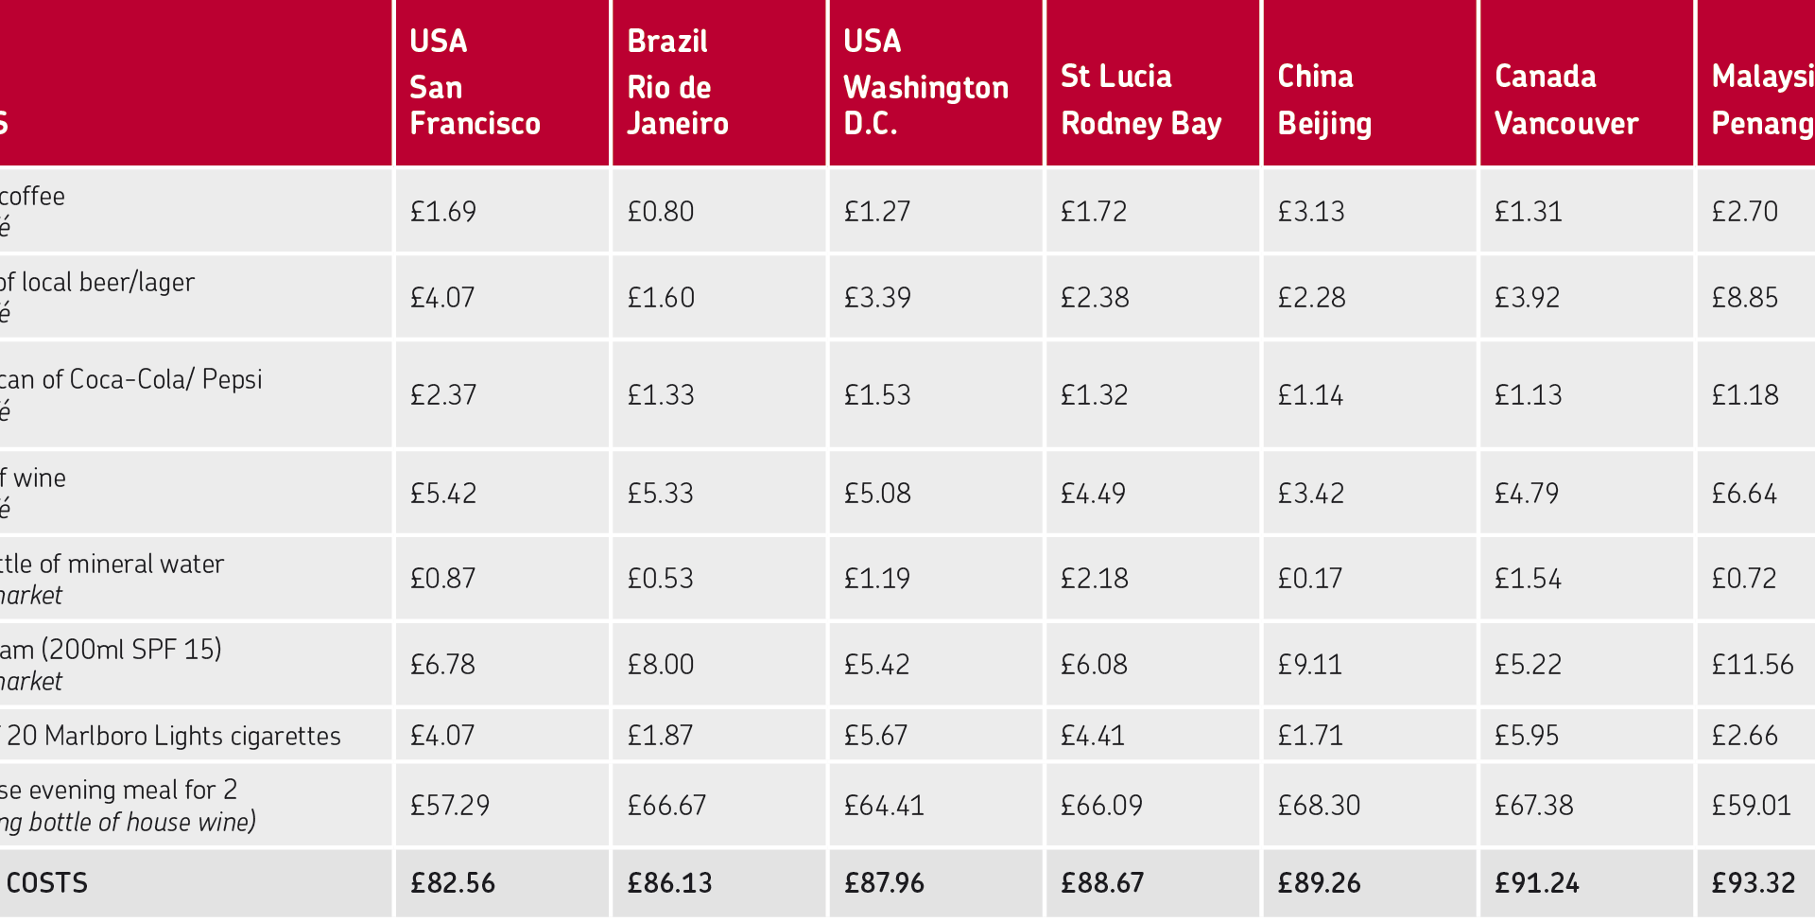
Task: Click Beijing mineral water price £0.17
Action: 1310,578
